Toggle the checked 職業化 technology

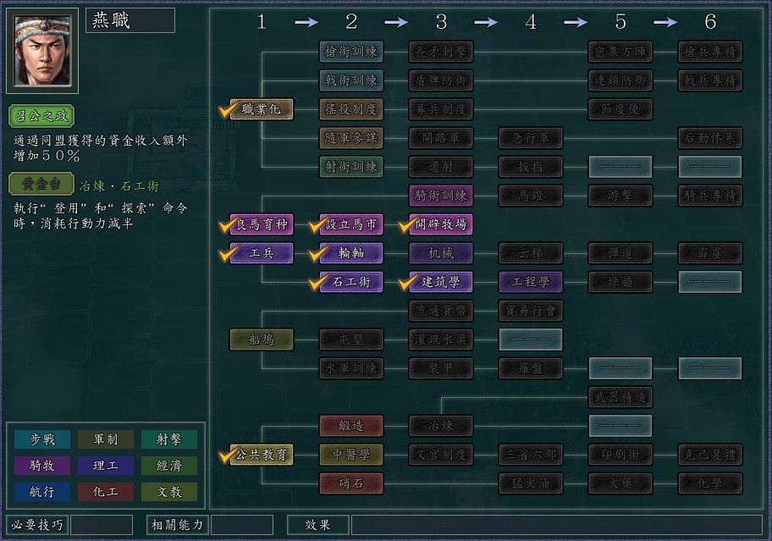pyautogui.click(x=262, y=109)
